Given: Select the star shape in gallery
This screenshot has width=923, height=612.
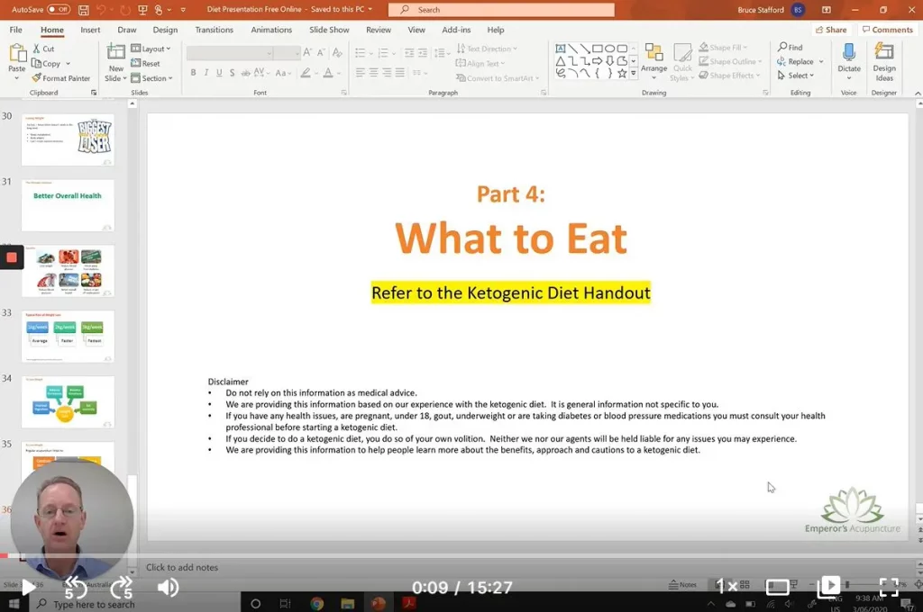Looking at the screenshot, I should pos(622,73).
